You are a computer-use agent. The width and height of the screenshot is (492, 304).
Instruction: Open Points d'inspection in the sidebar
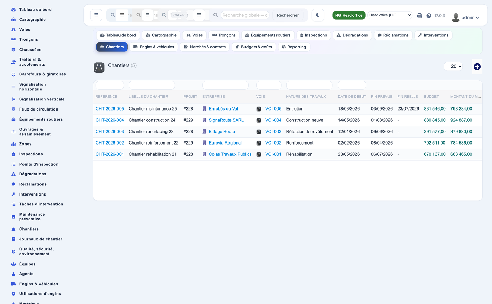[39, 164]
